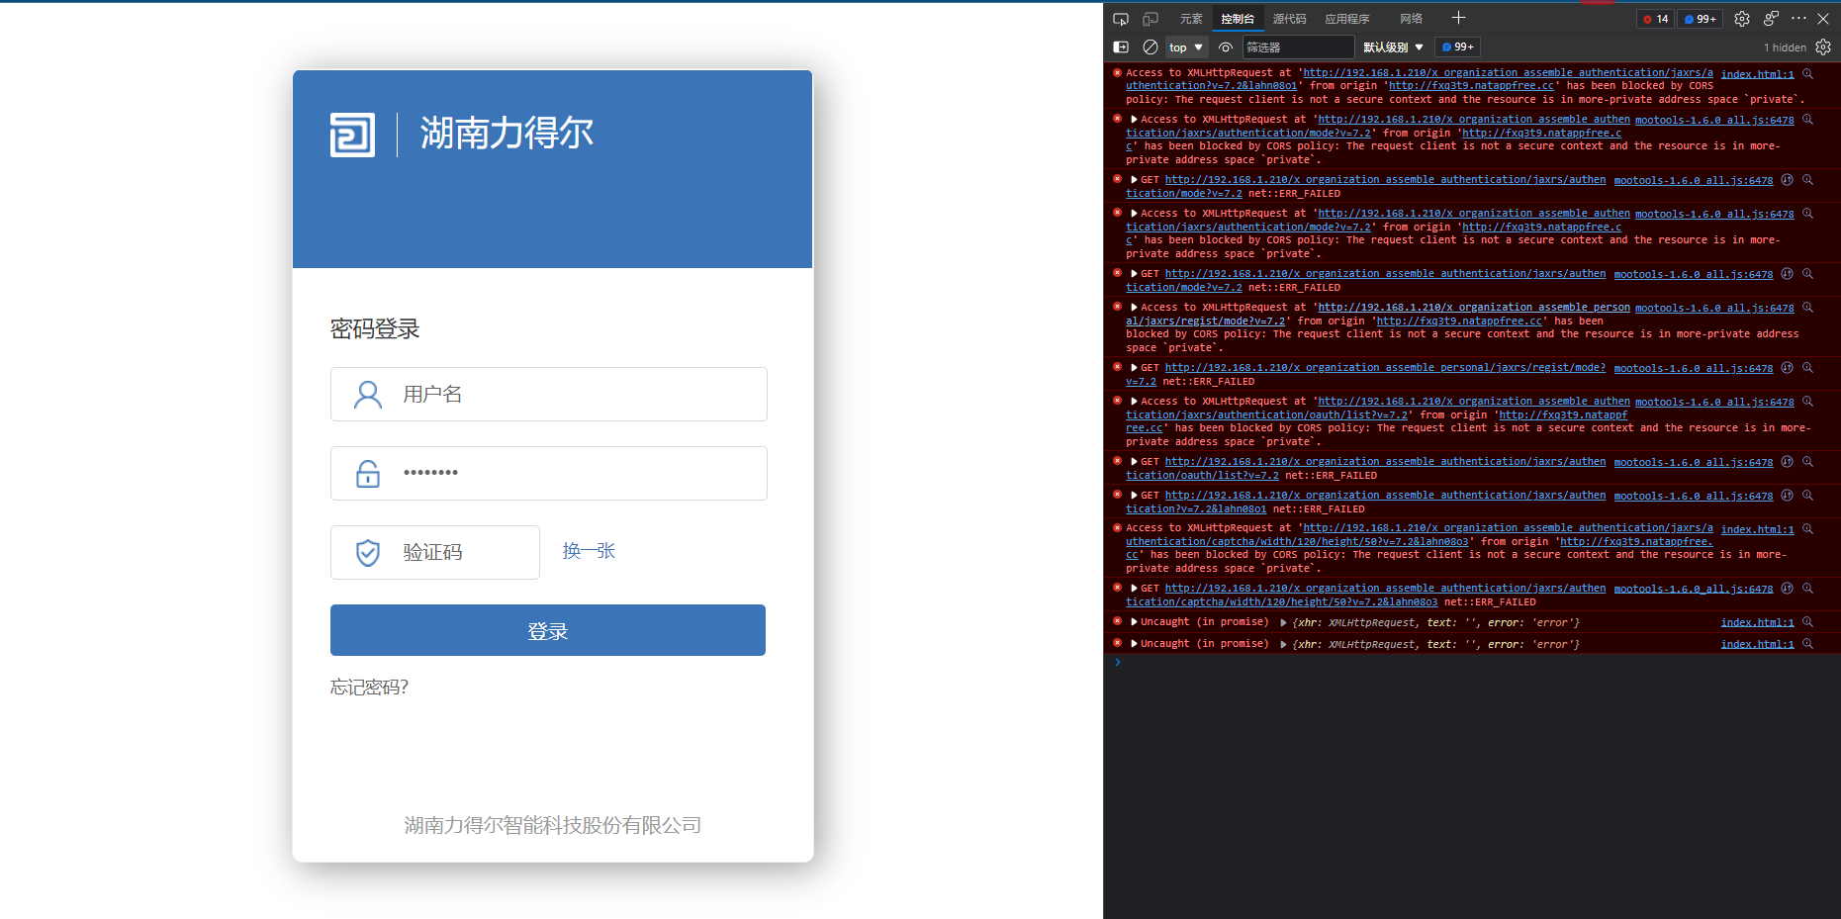
Task: Focus the 验证码 captcha field
Action: click(435, 553)
